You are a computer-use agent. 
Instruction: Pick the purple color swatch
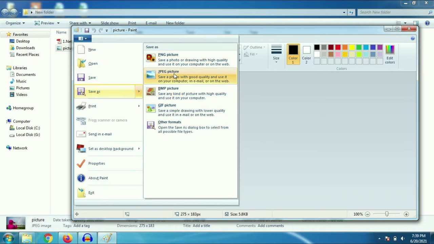pos(380,47)
